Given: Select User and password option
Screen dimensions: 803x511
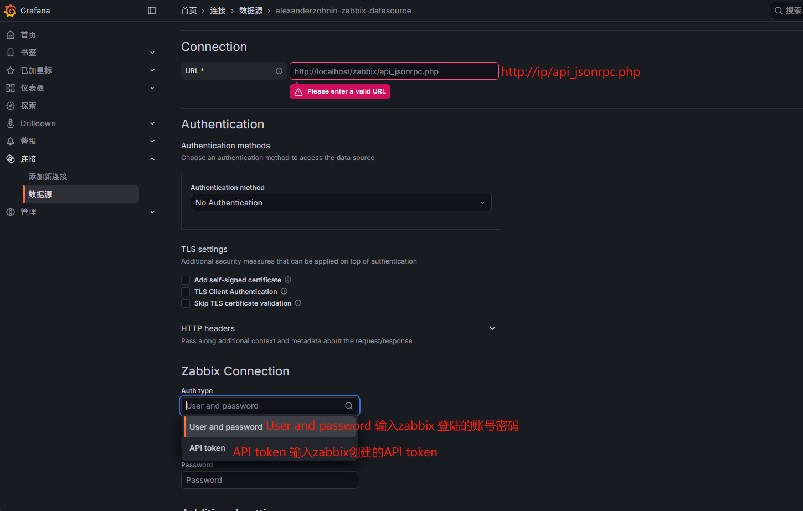Looking at the screenshot, I should (x=270, y=427).
